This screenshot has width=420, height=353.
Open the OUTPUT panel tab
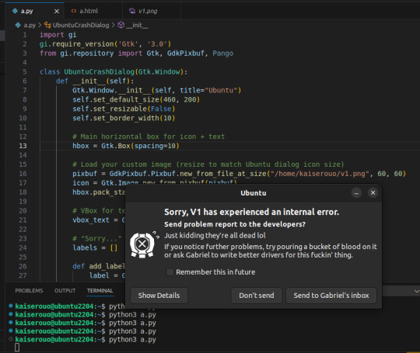tap(65, 290)
